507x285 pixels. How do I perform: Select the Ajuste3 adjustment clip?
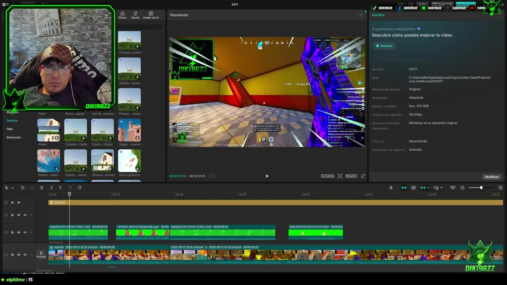[x=276, y=203]
